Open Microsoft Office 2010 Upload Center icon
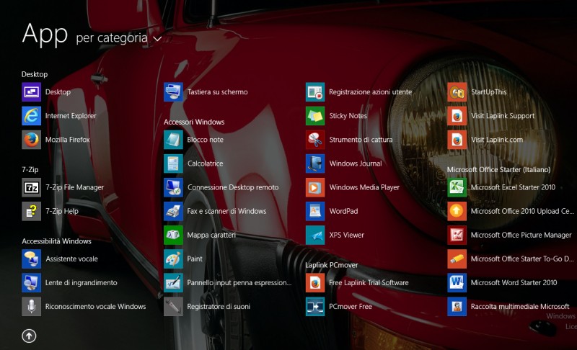 [457, 211]
